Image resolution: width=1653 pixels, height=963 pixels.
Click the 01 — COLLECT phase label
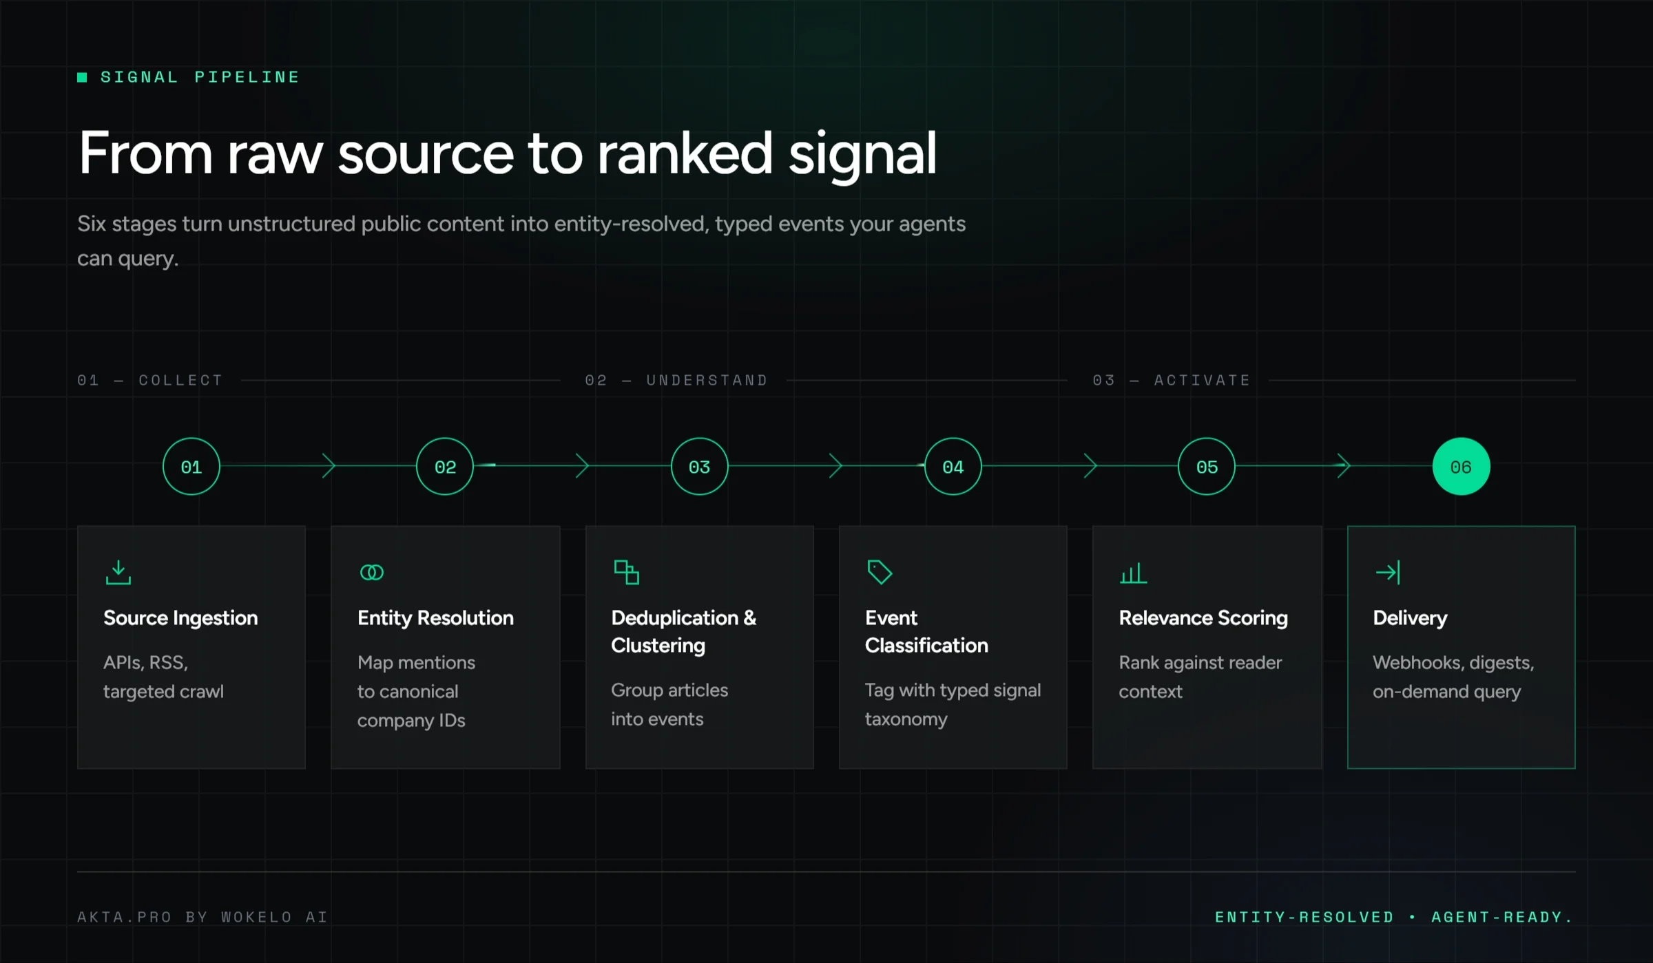[x=150, y=380]
